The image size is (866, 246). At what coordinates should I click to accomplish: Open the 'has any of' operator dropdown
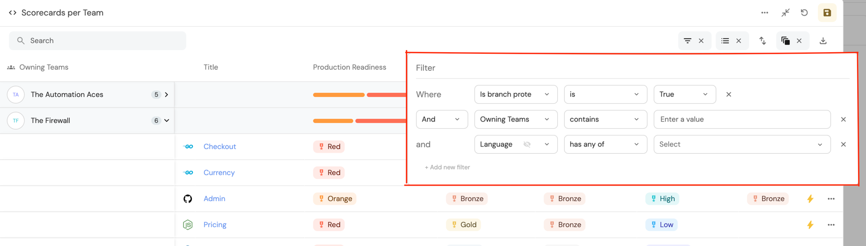pyautogui.click(x=605, y=144)
